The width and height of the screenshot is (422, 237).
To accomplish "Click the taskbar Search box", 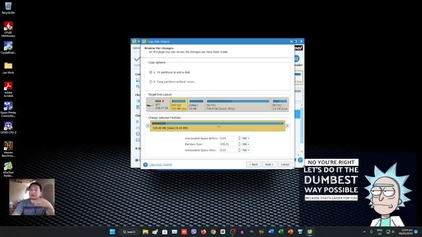I will click(129, 232).
